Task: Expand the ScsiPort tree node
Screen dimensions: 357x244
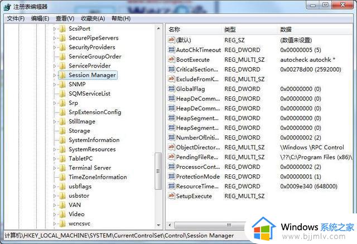Action: coord(55,29)
